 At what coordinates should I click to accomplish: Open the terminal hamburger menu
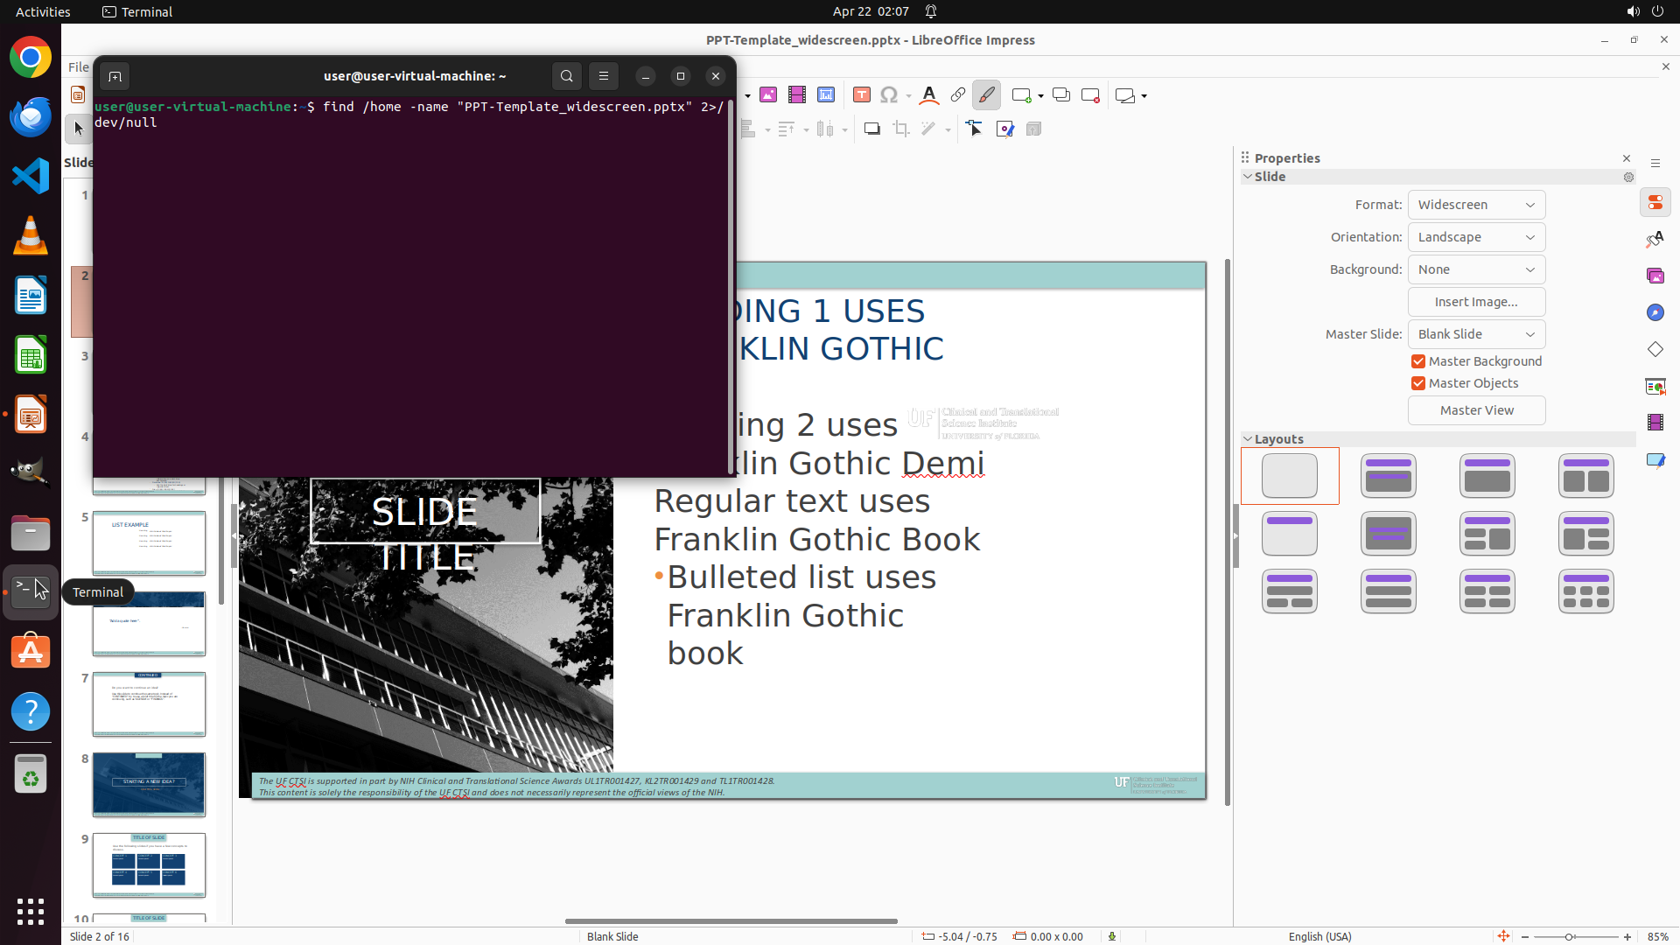point(604,76)
